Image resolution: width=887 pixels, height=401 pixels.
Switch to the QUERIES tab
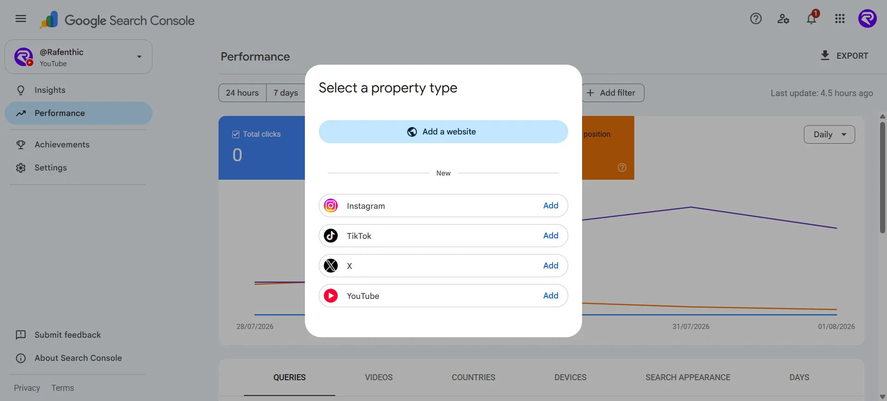tap(290, 377)
